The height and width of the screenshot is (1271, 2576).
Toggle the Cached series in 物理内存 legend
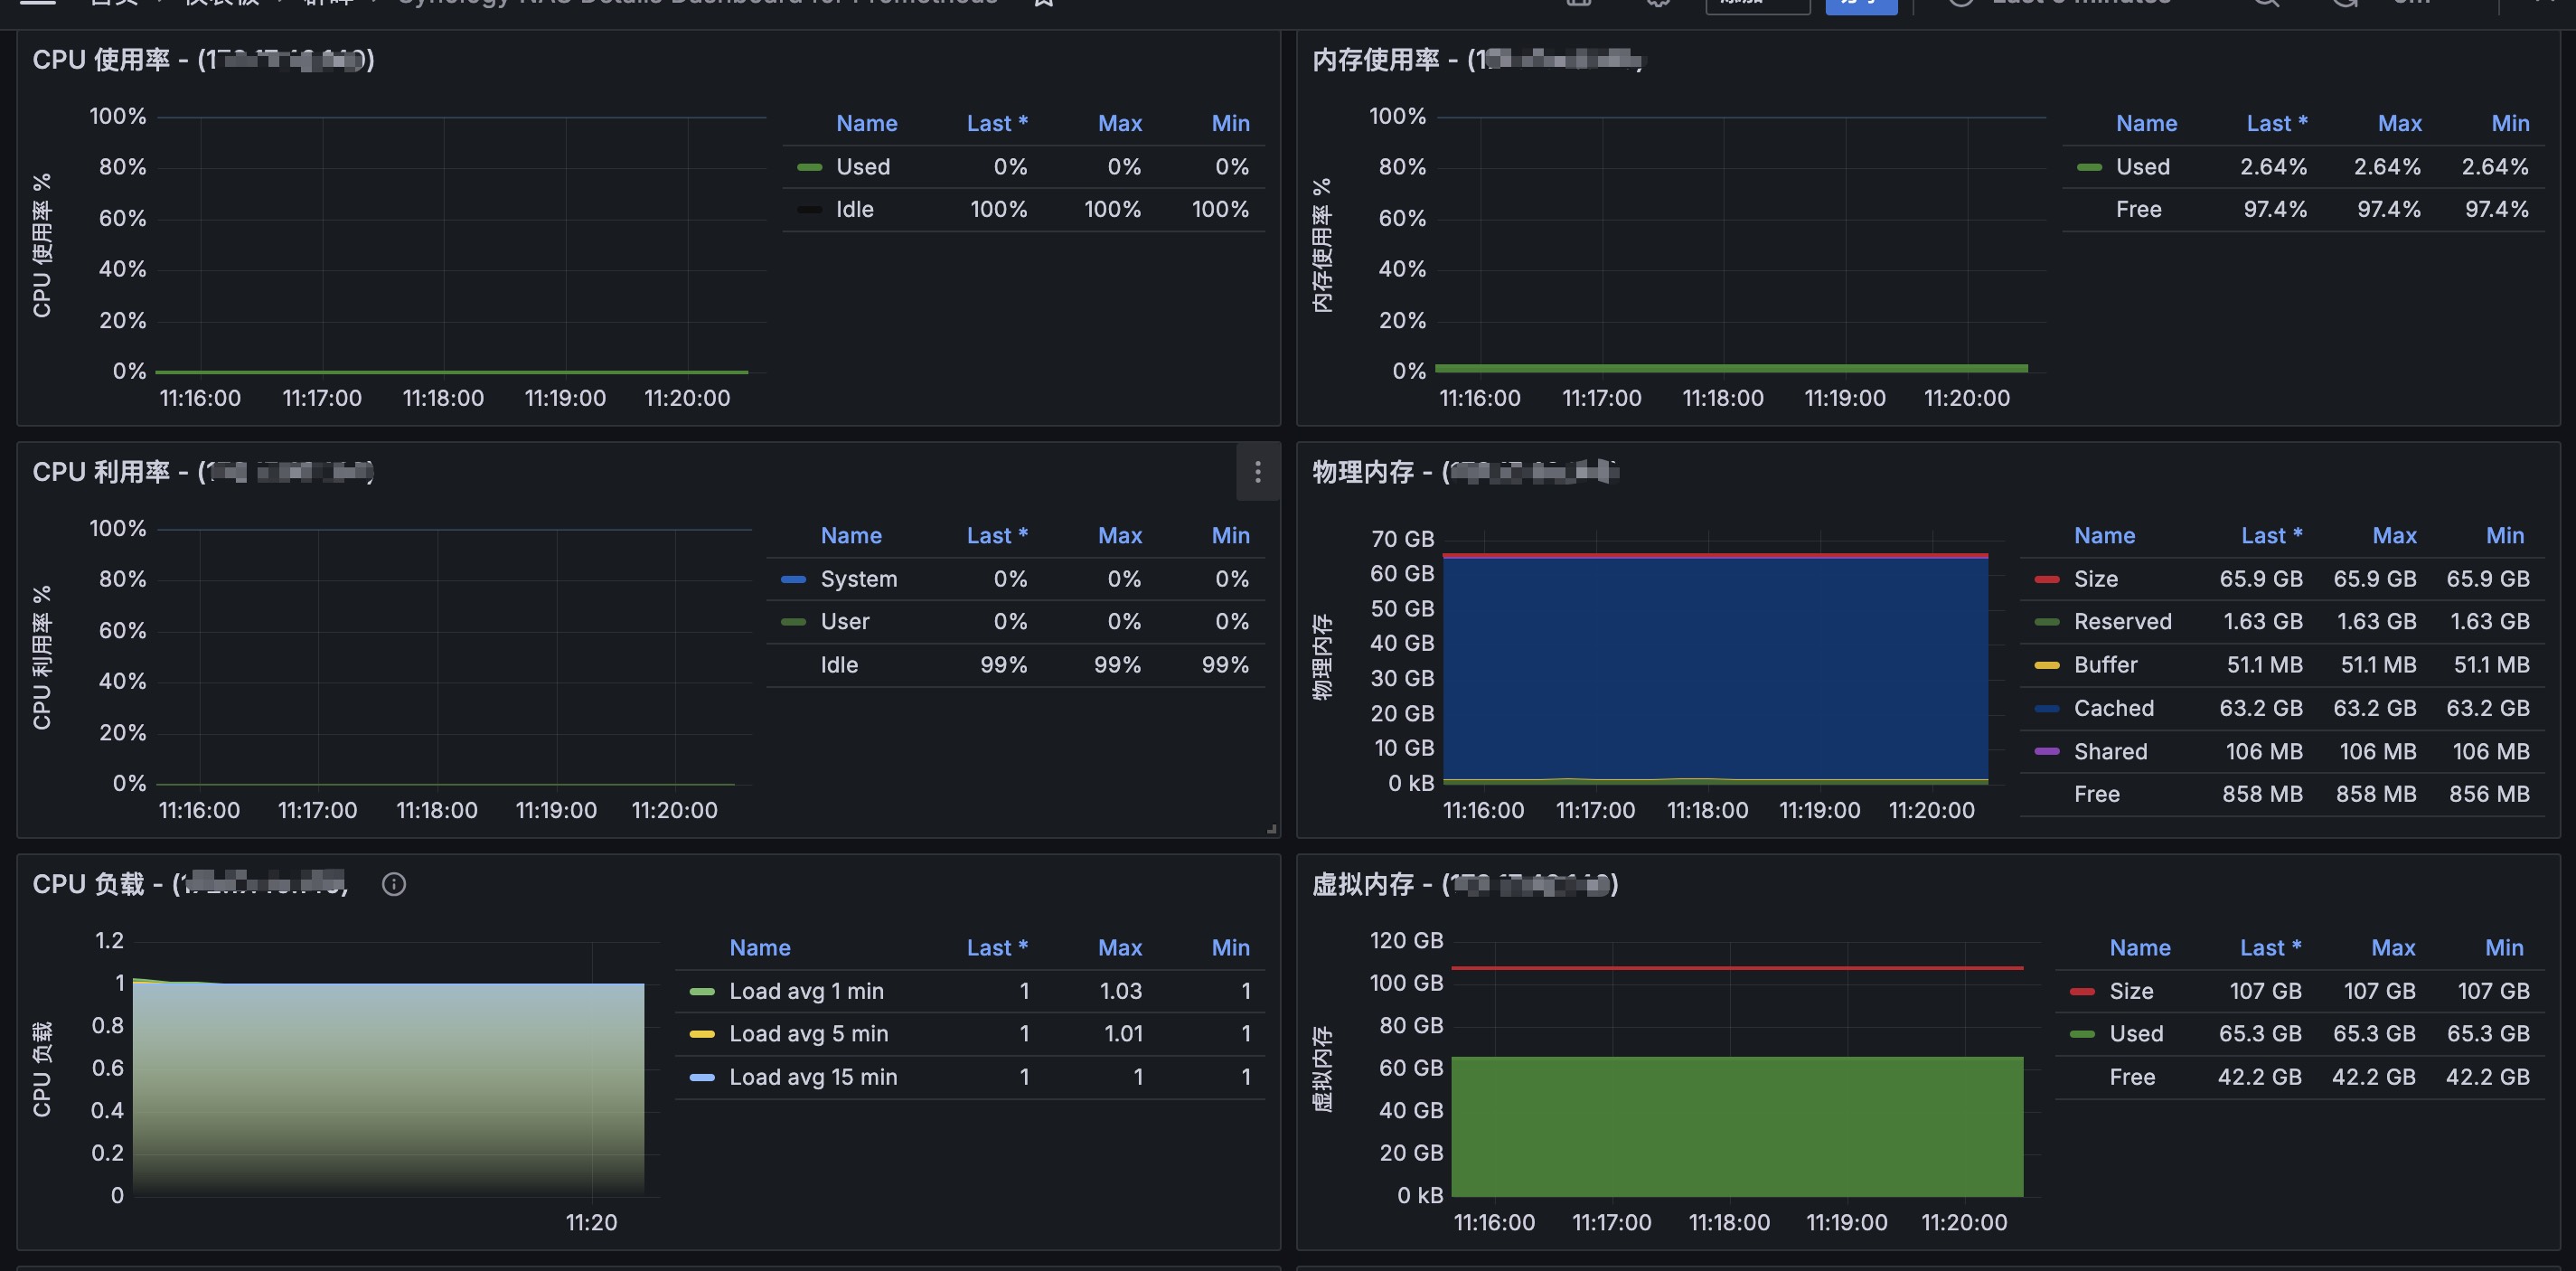pos(2113,708)
